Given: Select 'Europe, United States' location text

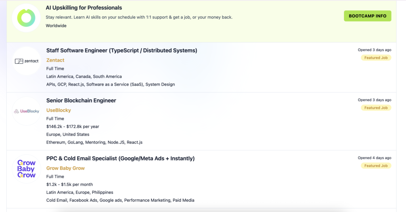Looking at the screenshot, I should [68, 134].
